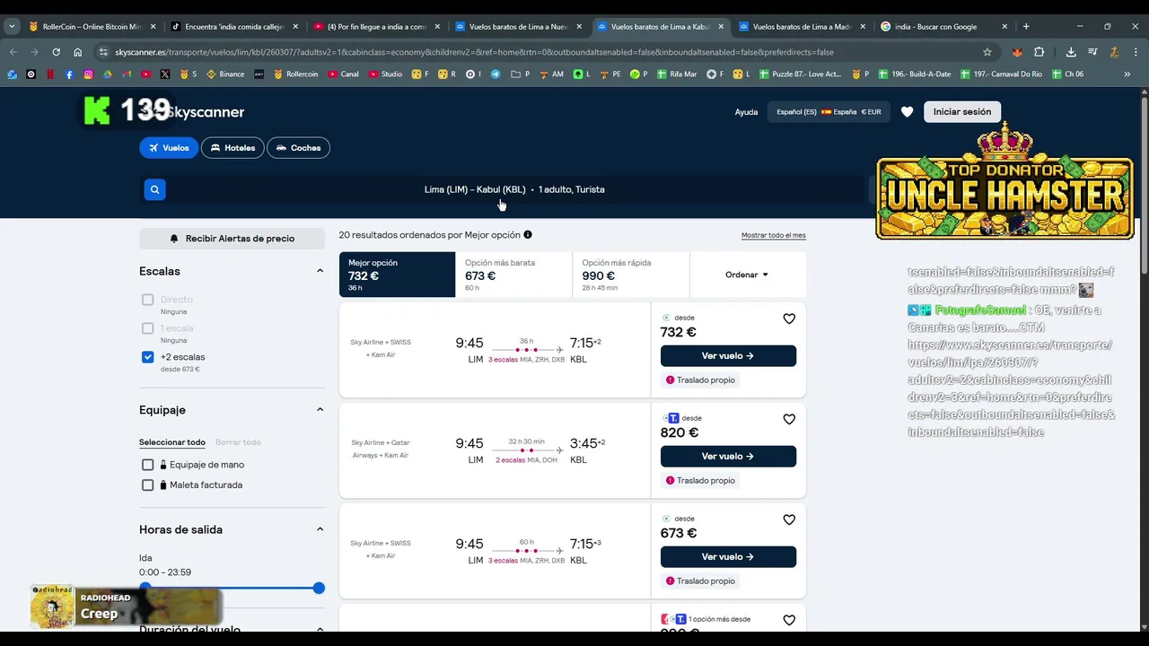Open the YouTube Studio bookmark
Viewport: 1149px width, 646px height.
coord(385,74)
